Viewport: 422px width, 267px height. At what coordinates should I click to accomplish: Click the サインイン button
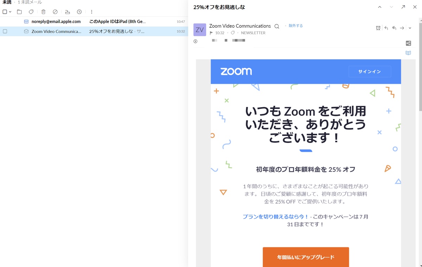tap(370, 72)
